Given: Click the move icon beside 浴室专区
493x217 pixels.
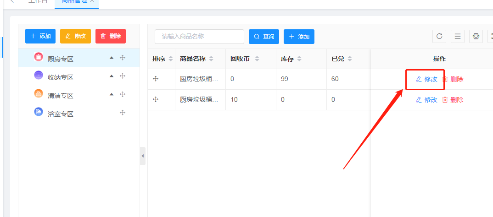Looking at the screenshot, I should click(x=123, y=113).
